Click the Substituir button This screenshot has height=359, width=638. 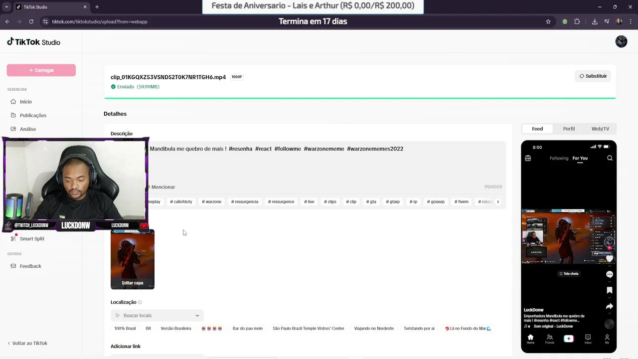593,76
